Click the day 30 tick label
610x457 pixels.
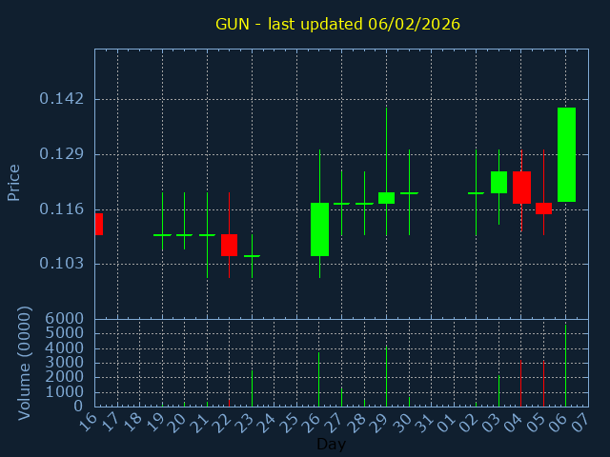403,422
